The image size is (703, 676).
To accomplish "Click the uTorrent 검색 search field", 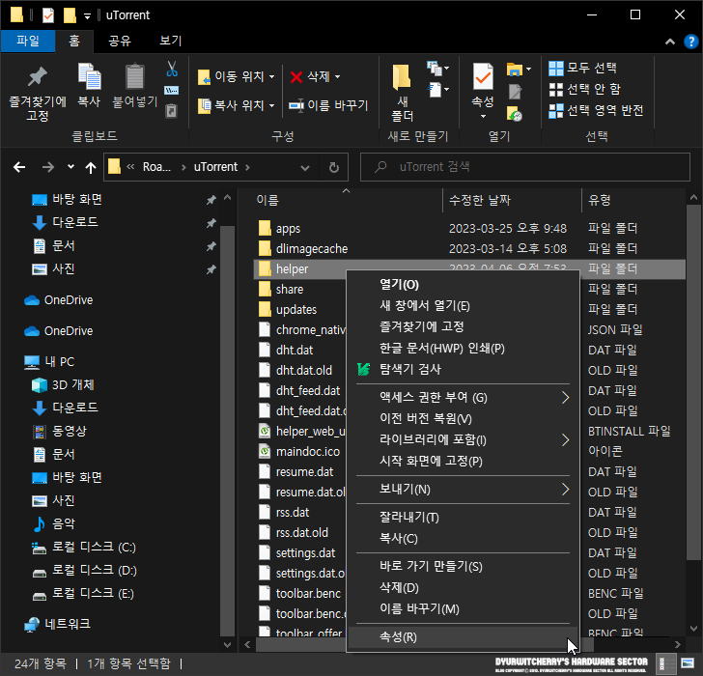I will pyautogui.click(x=525, y=167).
